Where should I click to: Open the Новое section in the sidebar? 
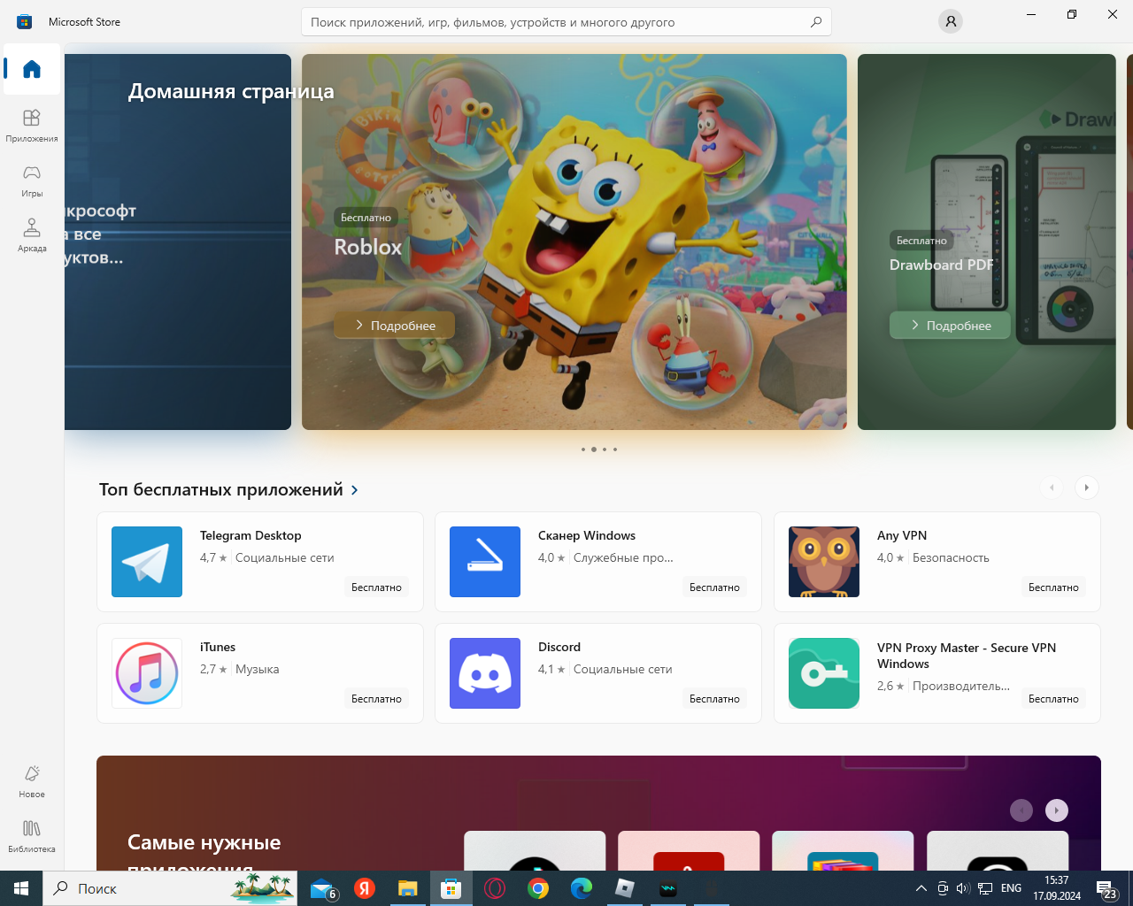tap(32, 781)
